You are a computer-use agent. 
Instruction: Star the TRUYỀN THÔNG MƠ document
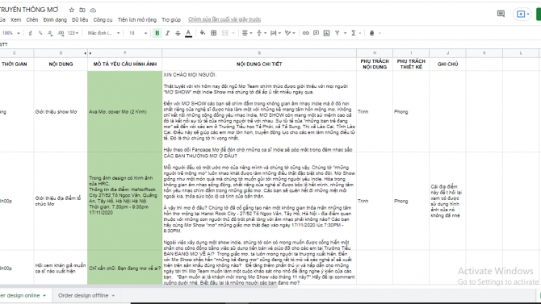tap(71, 10)
